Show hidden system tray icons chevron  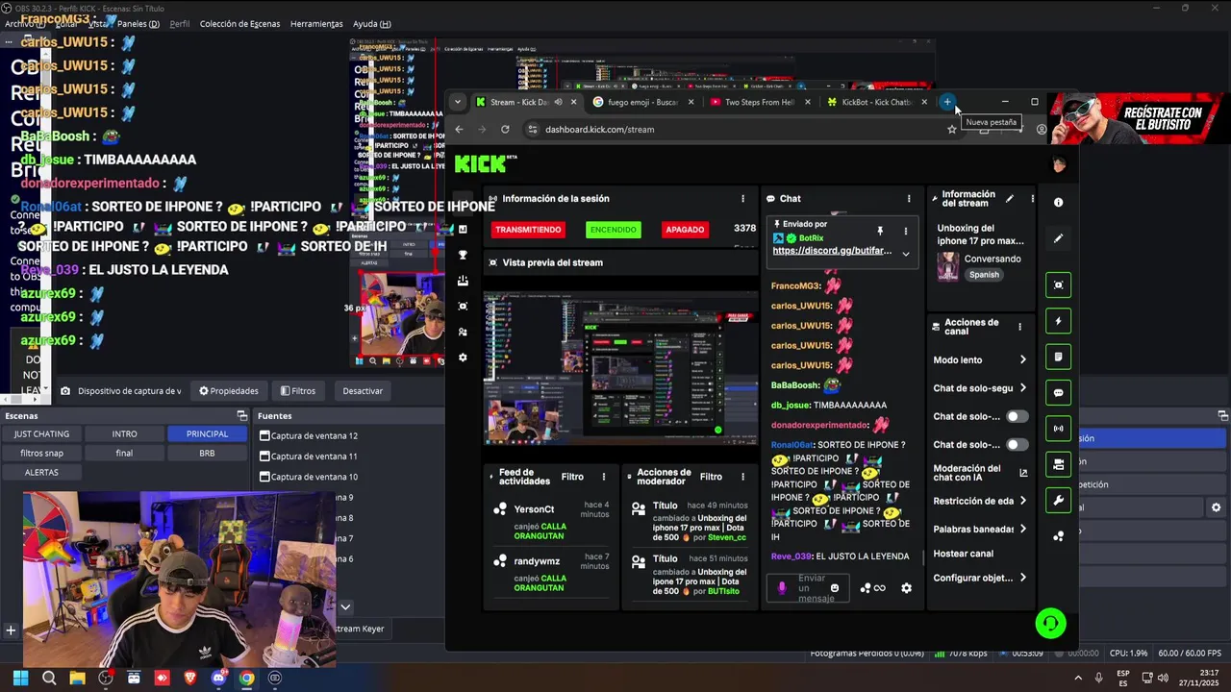pyautogui.click(x=1077, y=678)
